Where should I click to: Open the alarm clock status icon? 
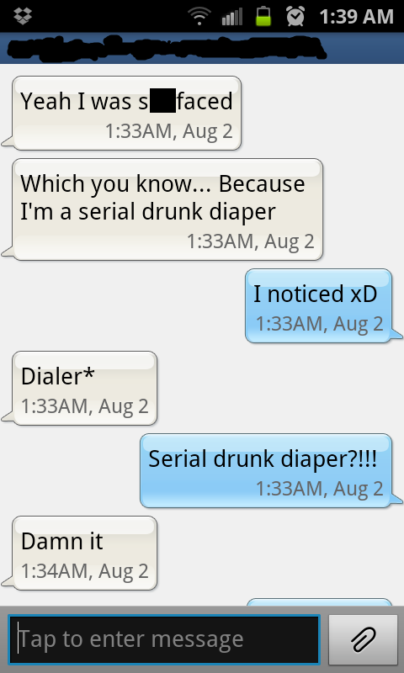(x=295, y=16)
